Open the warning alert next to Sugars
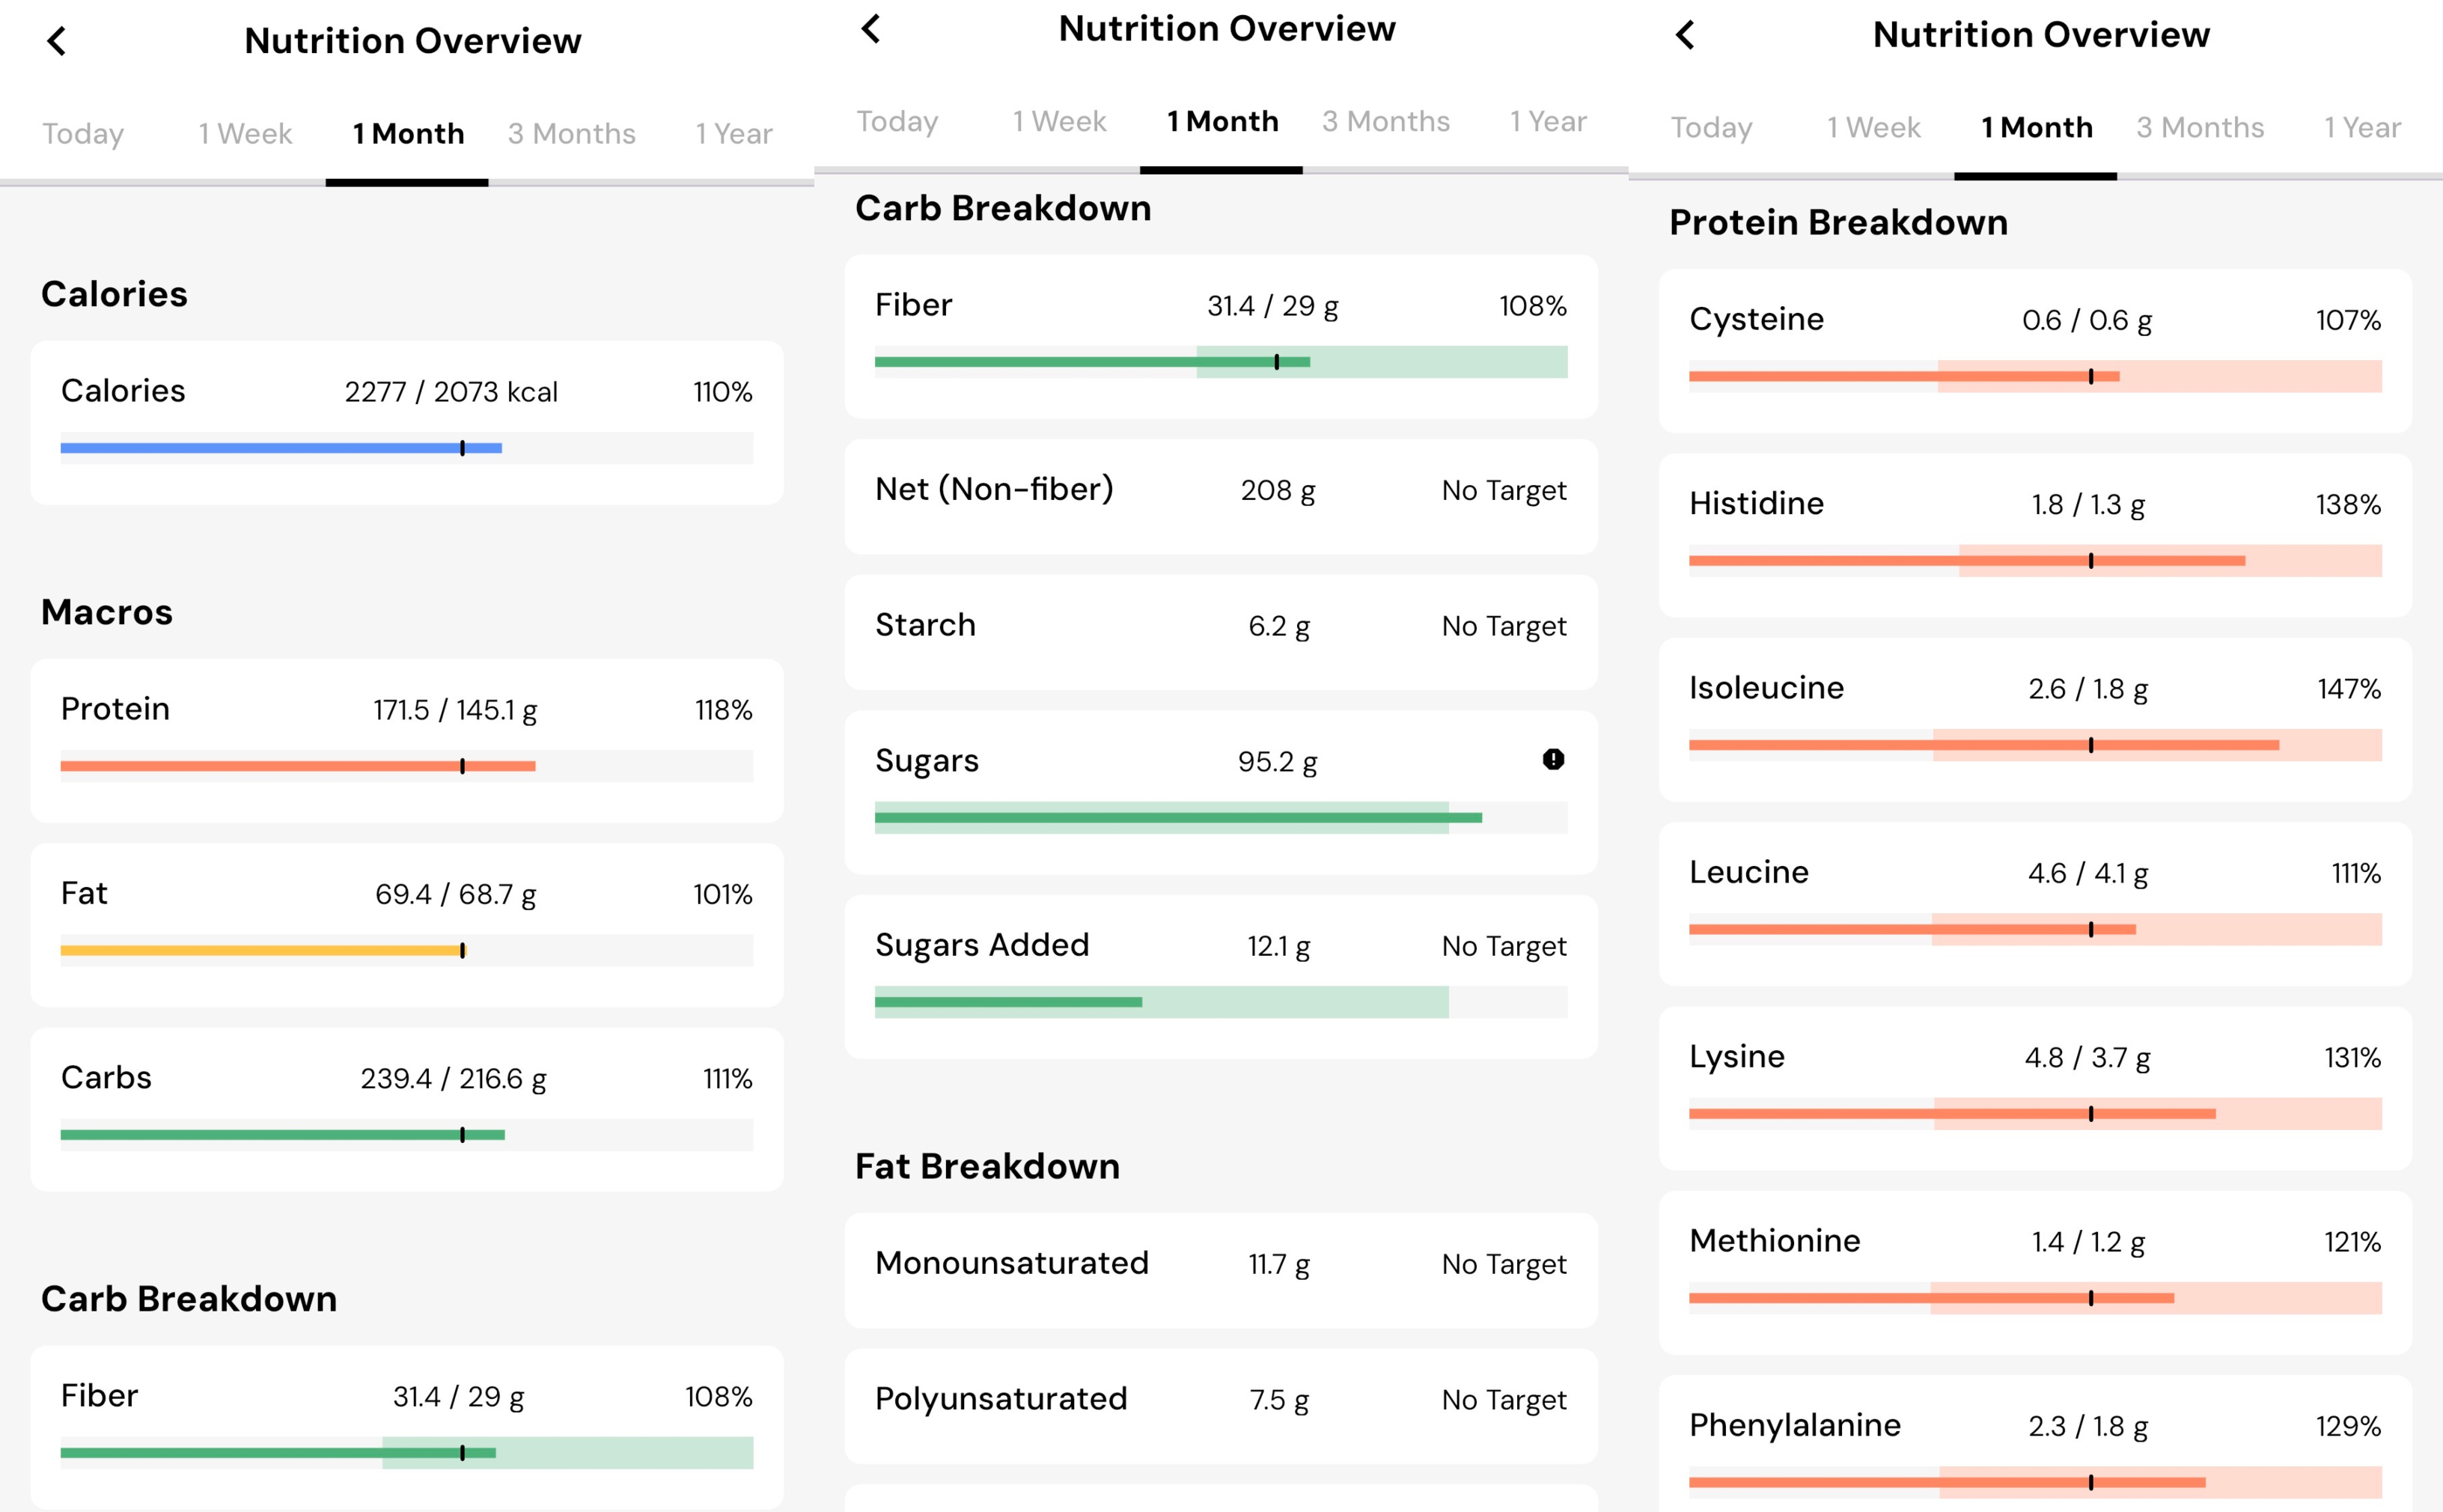This screenshot has height=1512, width=2443. [1552, 760]
